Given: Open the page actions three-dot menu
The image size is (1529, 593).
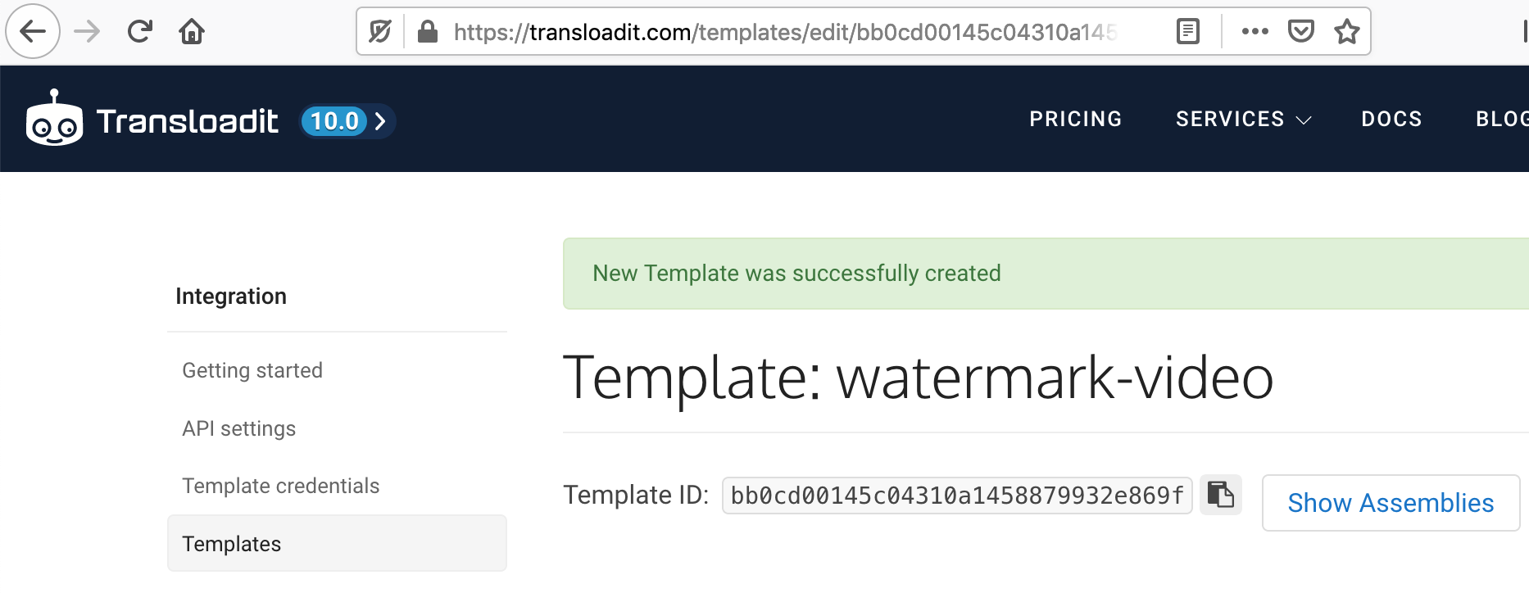Looking at the screenshot, I should (1255, 32).
